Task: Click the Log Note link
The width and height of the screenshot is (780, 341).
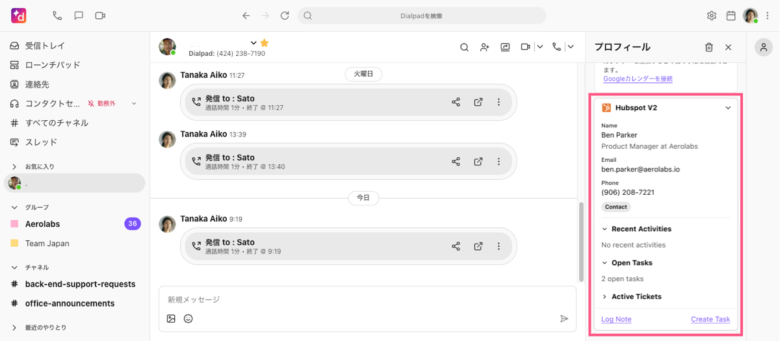Action: point(616,319)
